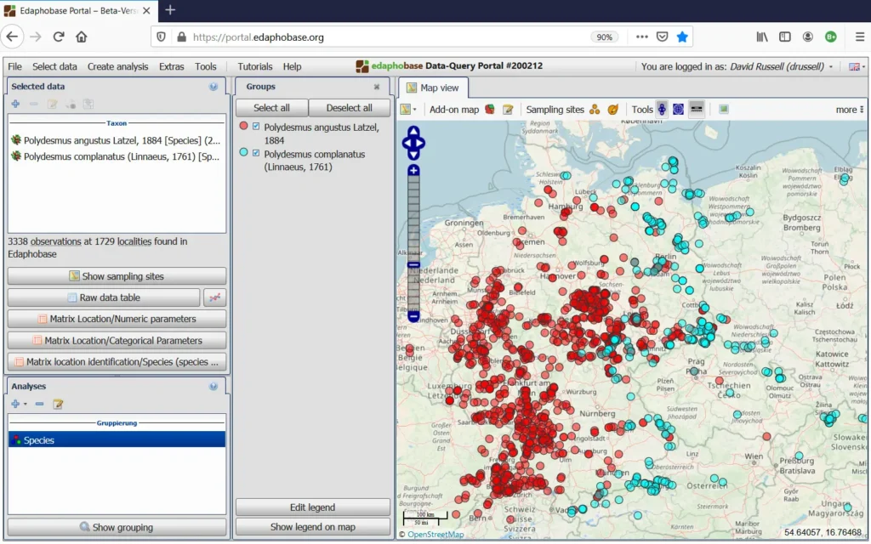Open page actions ellipsis in address bar
The width and height of the screenshot is (871, 544).
pos(641,37)
